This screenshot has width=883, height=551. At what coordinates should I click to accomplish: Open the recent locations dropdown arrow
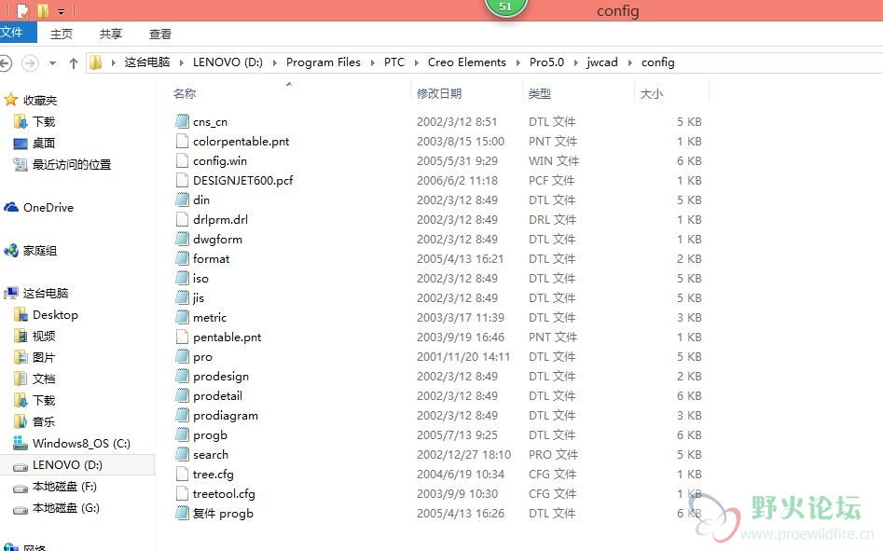[52, 63]
